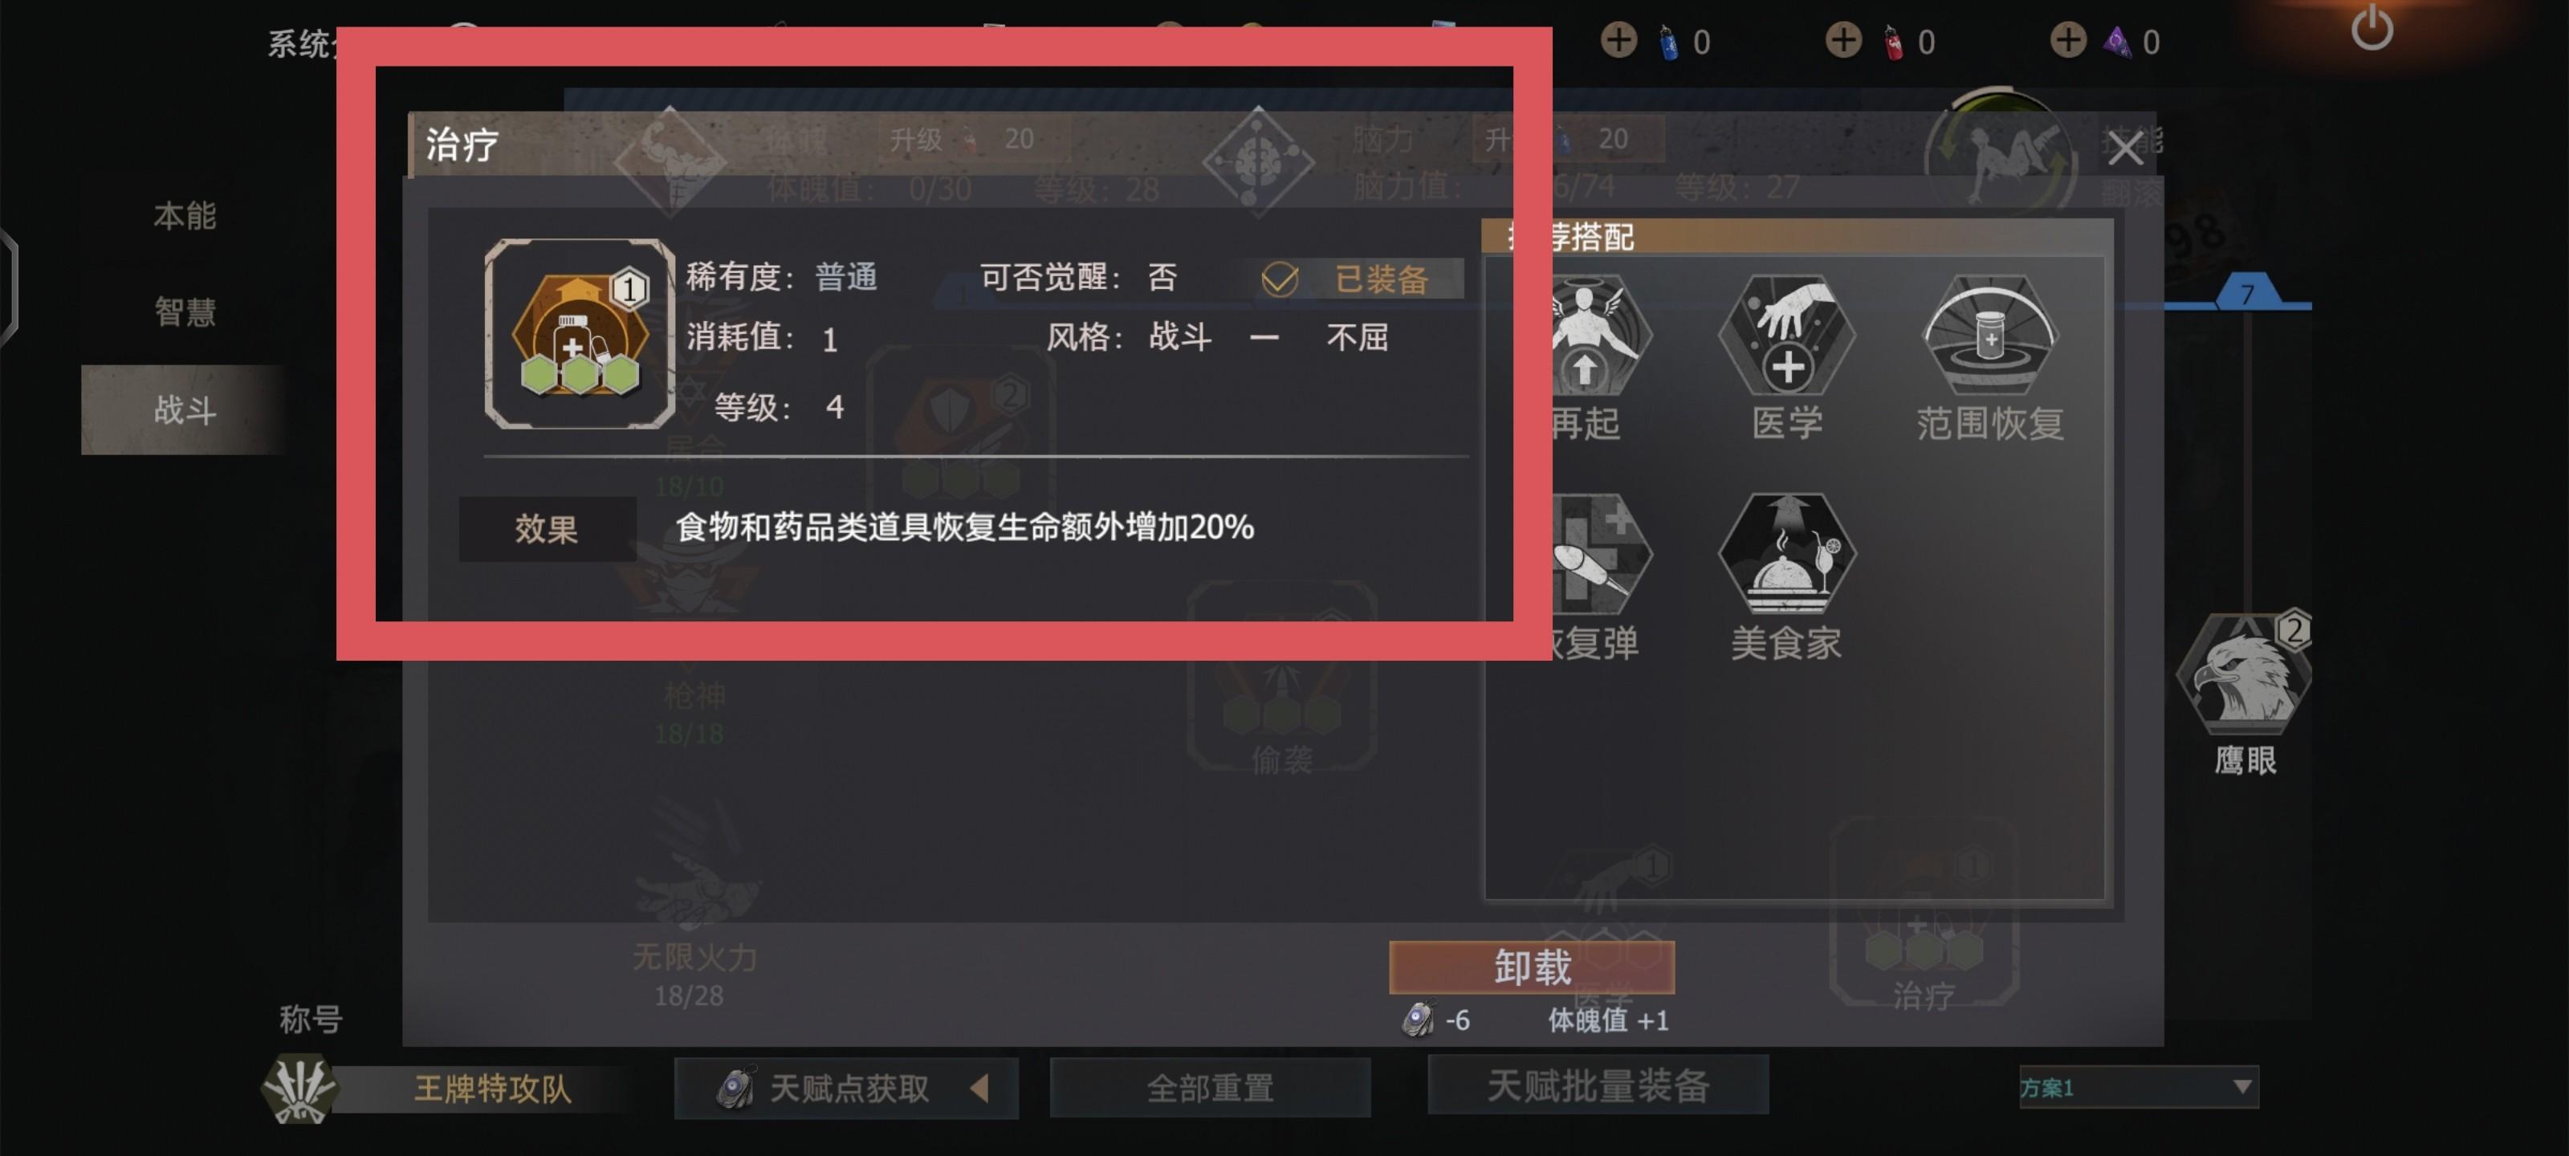Select the 再起 talent icon
This screenshot has height=1156, width=2569.
1598,335
